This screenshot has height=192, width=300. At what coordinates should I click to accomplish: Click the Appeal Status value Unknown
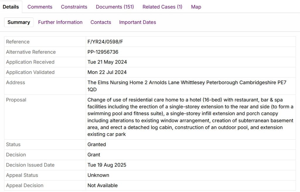98,175
